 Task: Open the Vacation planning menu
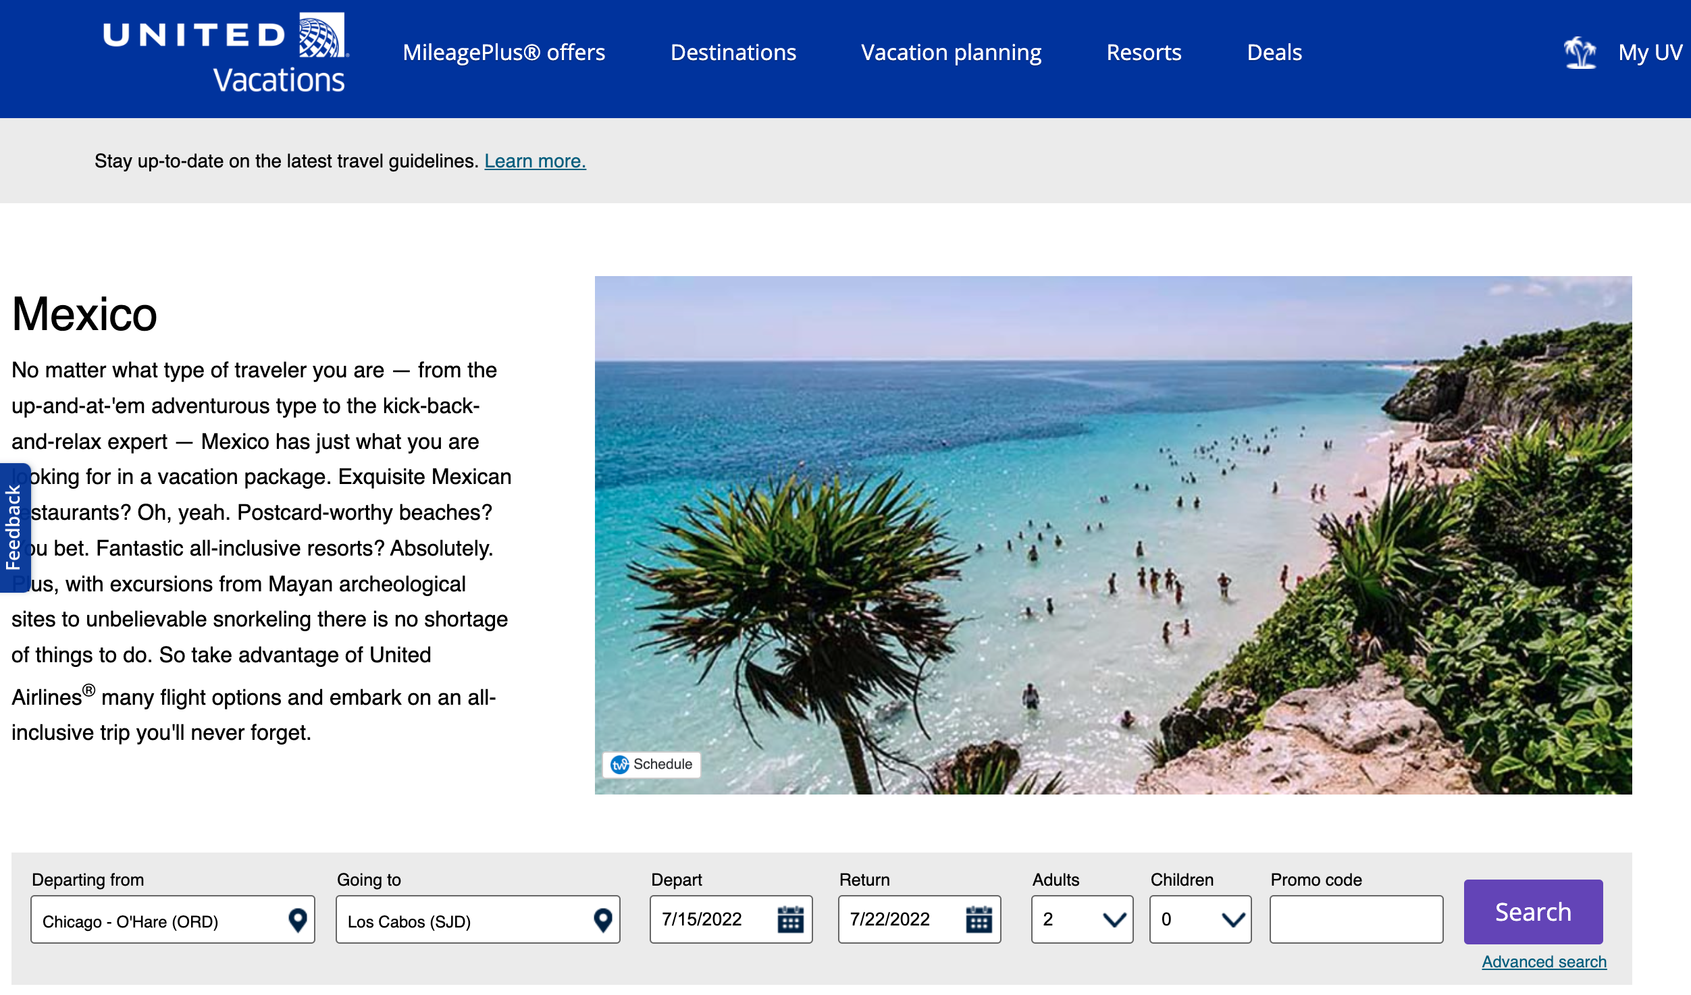pyautogui.click(x=951, y=53)
